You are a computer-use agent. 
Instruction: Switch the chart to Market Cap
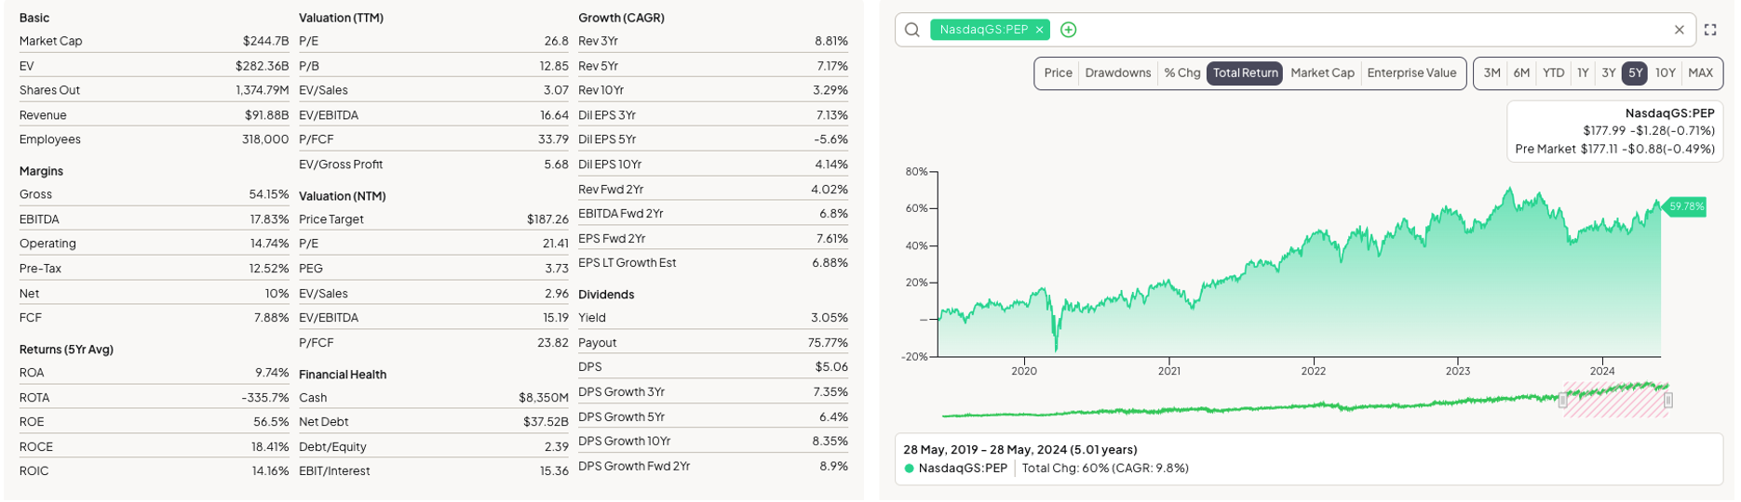pyautogui.click(x=1322, y=73)
